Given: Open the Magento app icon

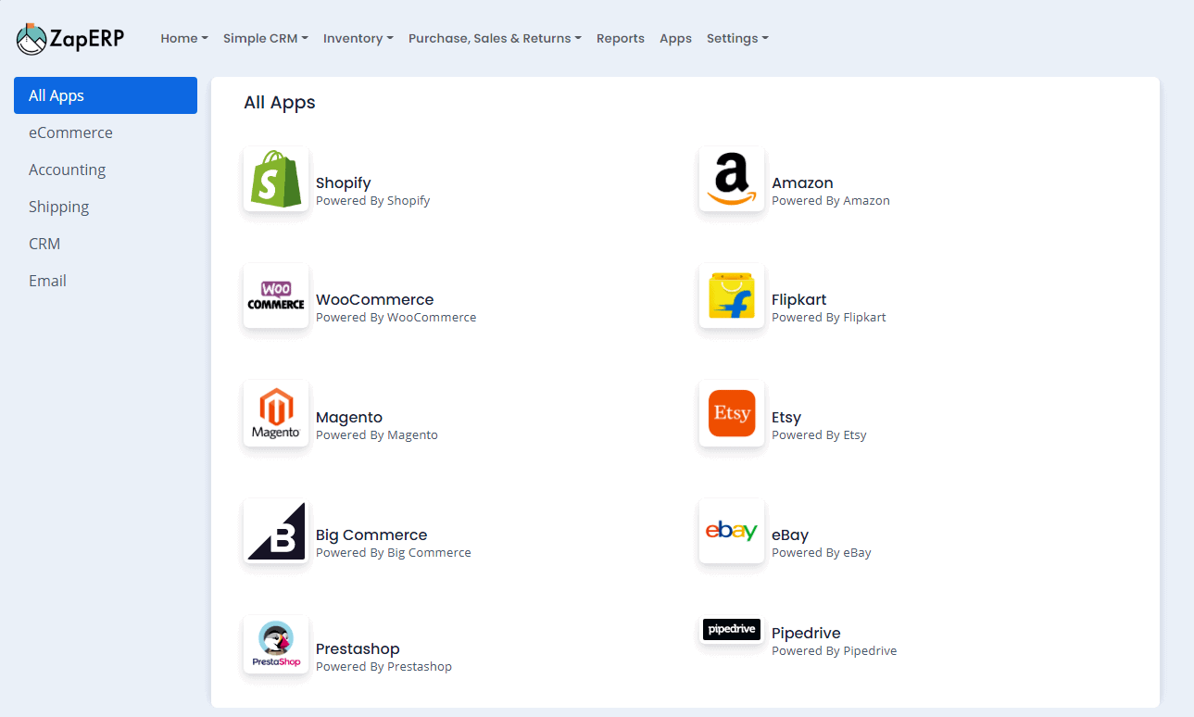Looking at the screenshot, I should click(x=276, y=413).
